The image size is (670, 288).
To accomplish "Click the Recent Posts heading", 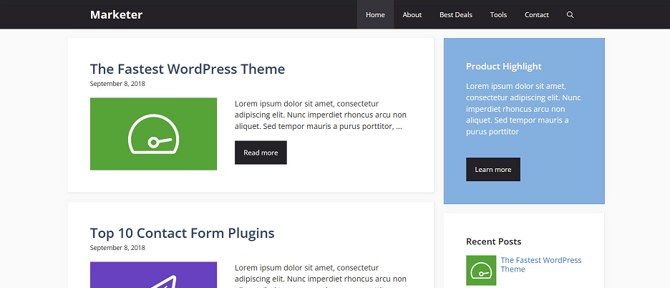I will coord(493,241).
